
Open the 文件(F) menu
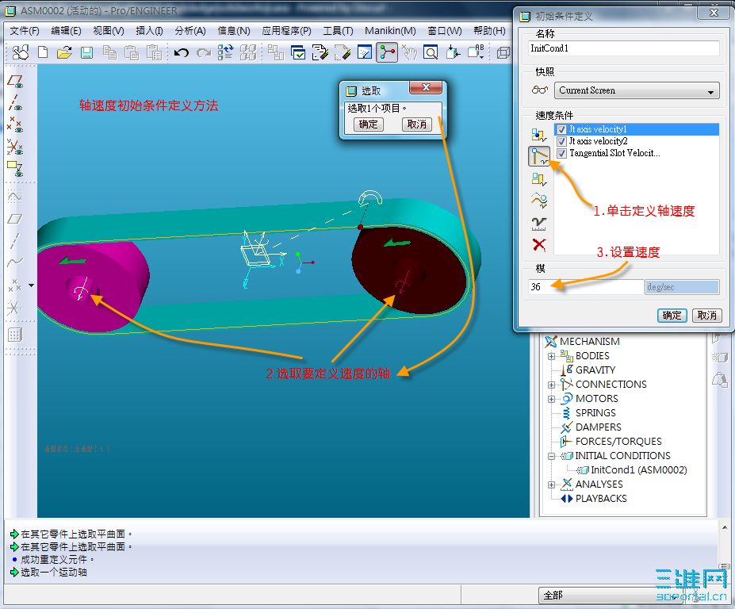click(x=25, y=31)
